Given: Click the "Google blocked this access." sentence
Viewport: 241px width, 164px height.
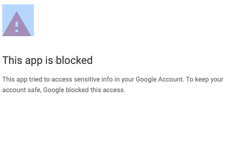Looking at the screenshot, I should click(x=84, y=90).
